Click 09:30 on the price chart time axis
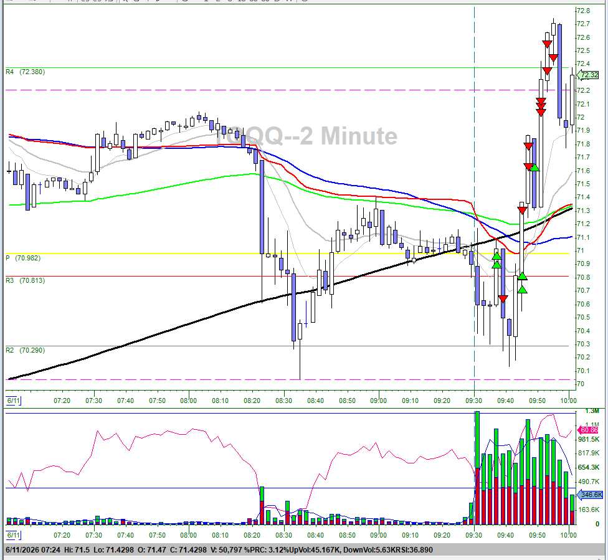Viewport: 608px width, 560px height. coord(474,401)
